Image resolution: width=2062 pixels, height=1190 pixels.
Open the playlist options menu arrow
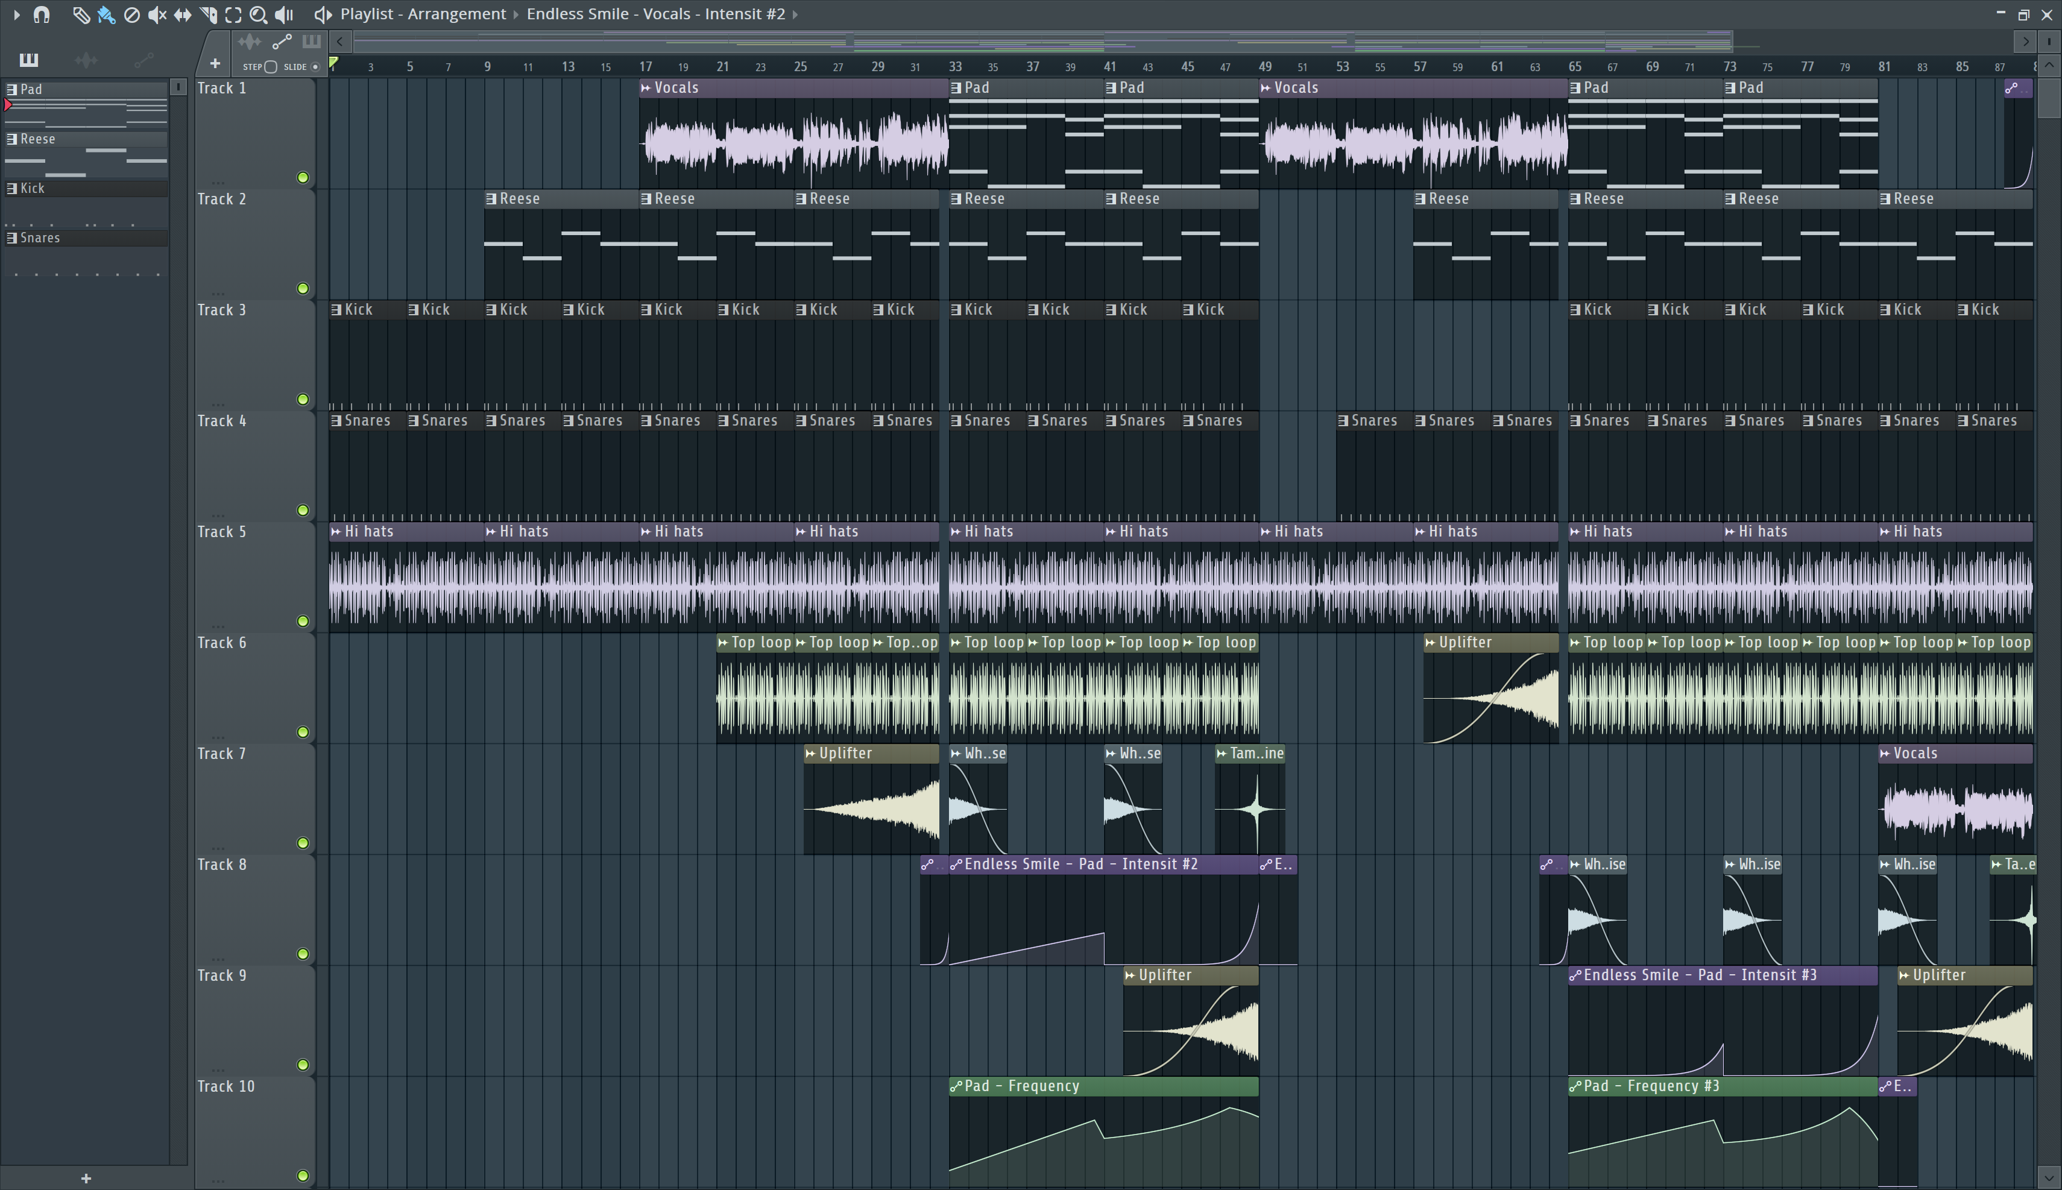[x=16, y=14]
